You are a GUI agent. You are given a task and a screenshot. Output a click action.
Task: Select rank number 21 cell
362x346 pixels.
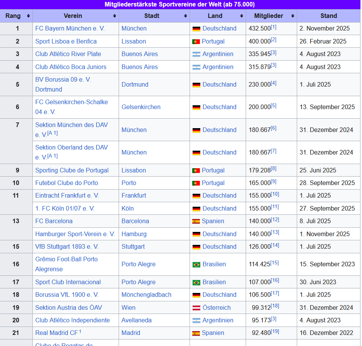16,333
